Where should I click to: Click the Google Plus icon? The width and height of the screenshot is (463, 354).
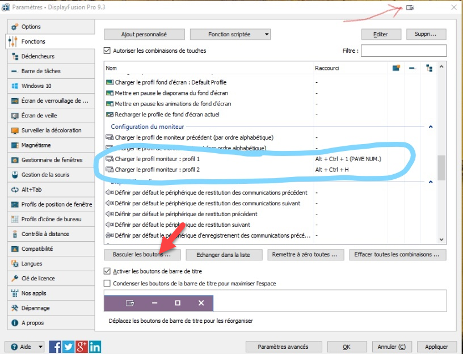(x=82, y=346)
